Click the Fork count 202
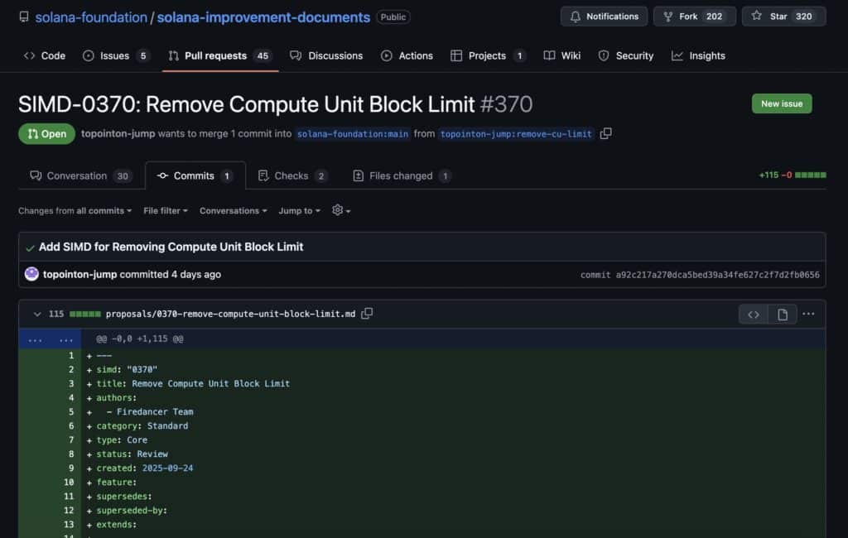This screenshot has height=538, width=848. coord(715,17)
